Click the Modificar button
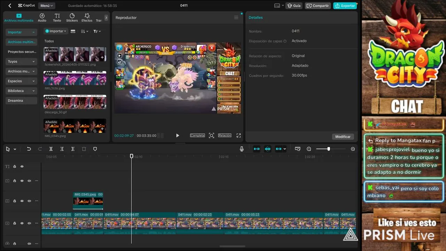This screenshot has height=251, width=446. pyautogui.click(x=343, y=137)
